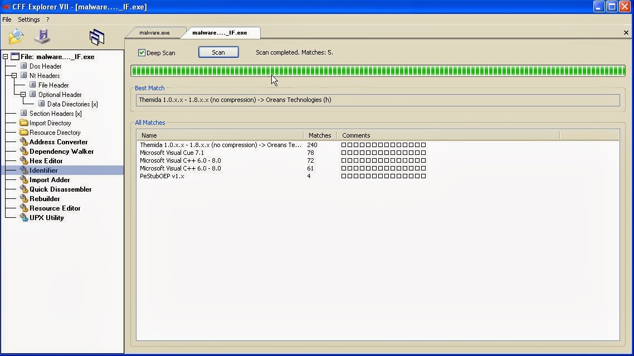The height and width of the screenshot is (356, 634).
Task: Click the Identifier tool icon
Action: pyautogui.click(x=24, y=170)
